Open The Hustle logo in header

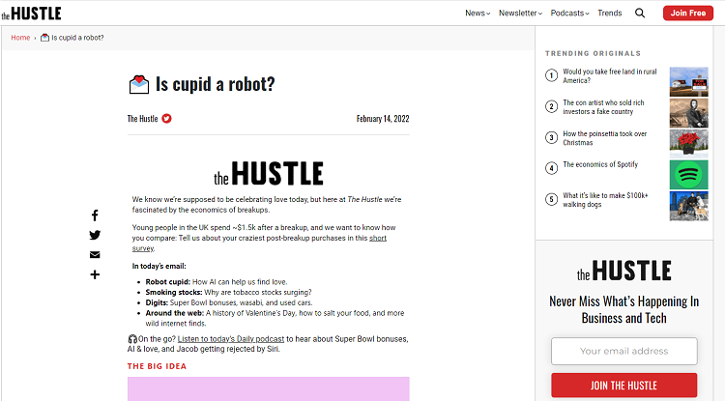[32, 14]
